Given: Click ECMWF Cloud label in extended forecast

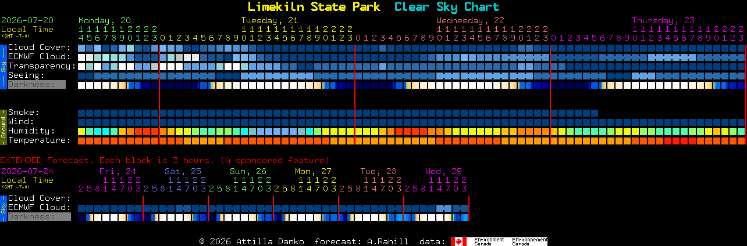Looking at the screenshot, I should [x=39, y=208].
